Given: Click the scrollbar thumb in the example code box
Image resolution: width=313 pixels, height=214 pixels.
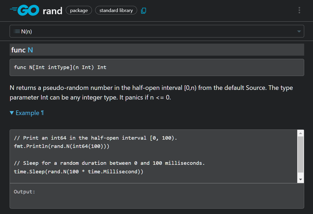Looking at the screenshot, I should tap(300, 154).
